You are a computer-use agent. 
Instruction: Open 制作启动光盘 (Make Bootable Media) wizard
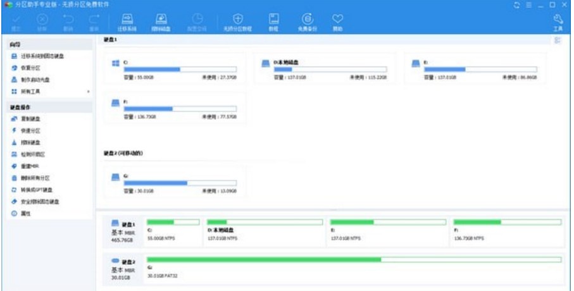30,80
